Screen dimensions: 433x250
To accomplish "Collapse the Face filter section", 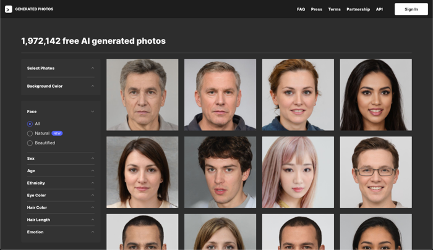I will [61, 111].
